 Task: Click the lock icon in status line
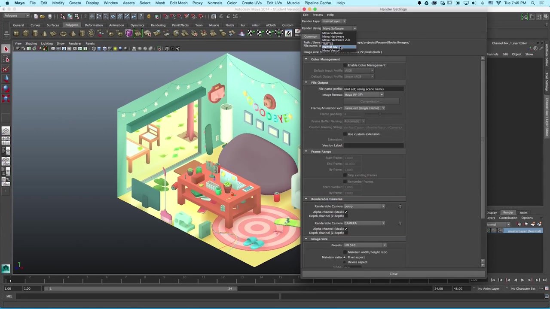click(x=148, y=16)
